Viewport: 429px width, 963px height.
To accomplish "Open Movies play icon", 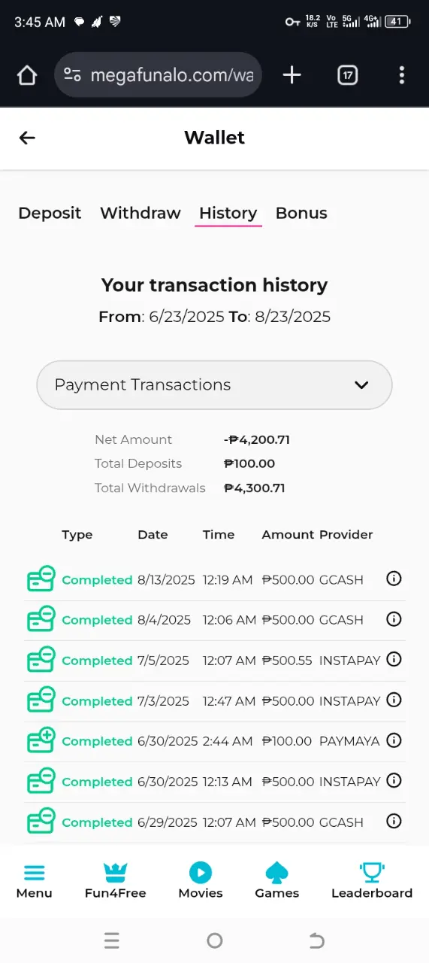I will click(x=201, y=873).
